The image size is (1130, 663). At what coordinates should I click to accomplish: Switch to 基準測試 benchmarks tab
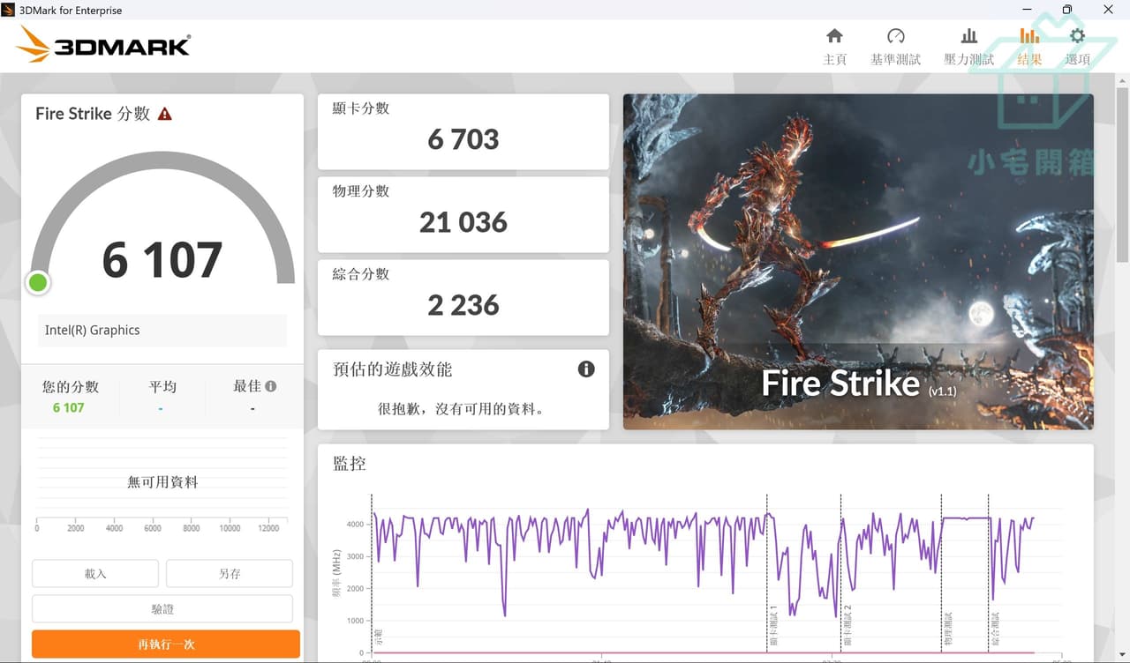895,47
